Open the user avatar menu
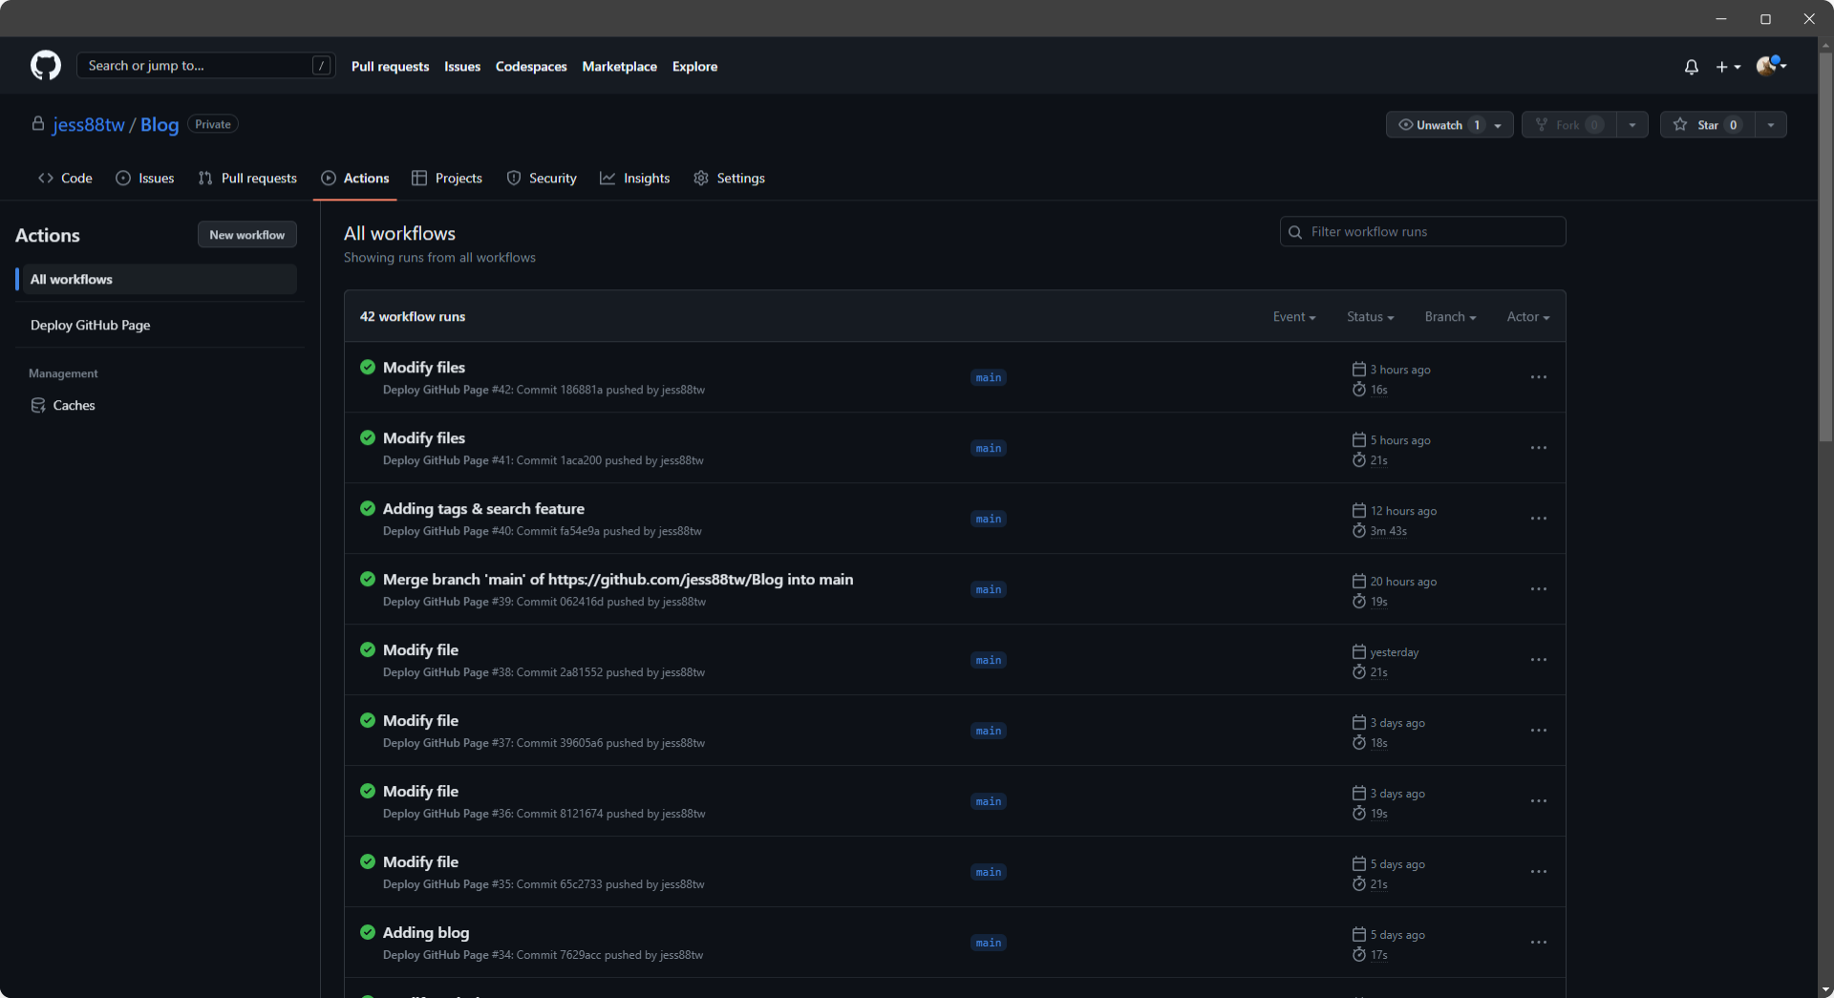This screenshot has height=998, width=1834. (1772, 65)
